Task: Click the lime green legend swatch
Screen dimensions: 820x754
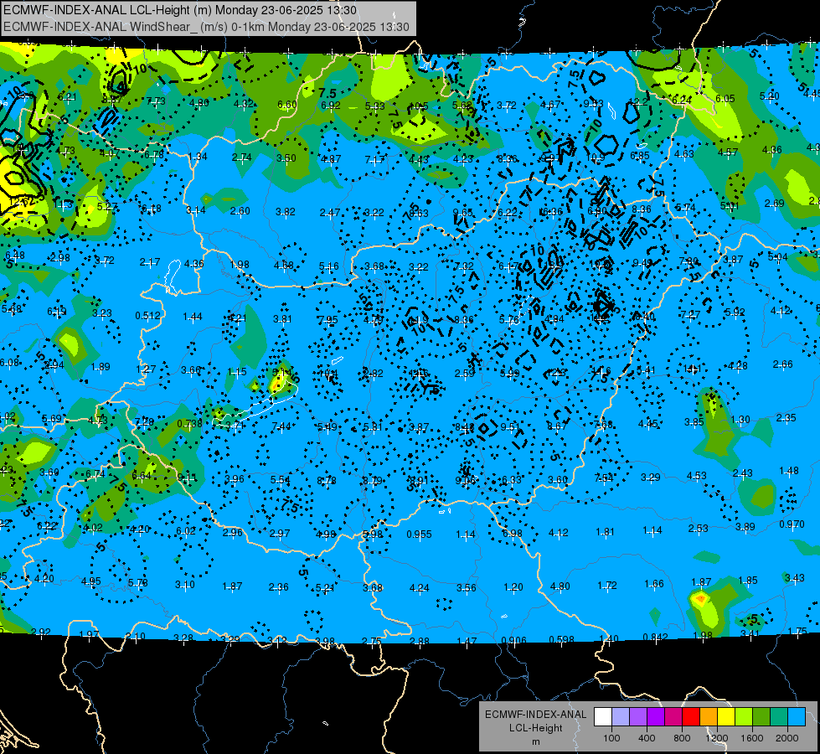Action: [744, 717]
